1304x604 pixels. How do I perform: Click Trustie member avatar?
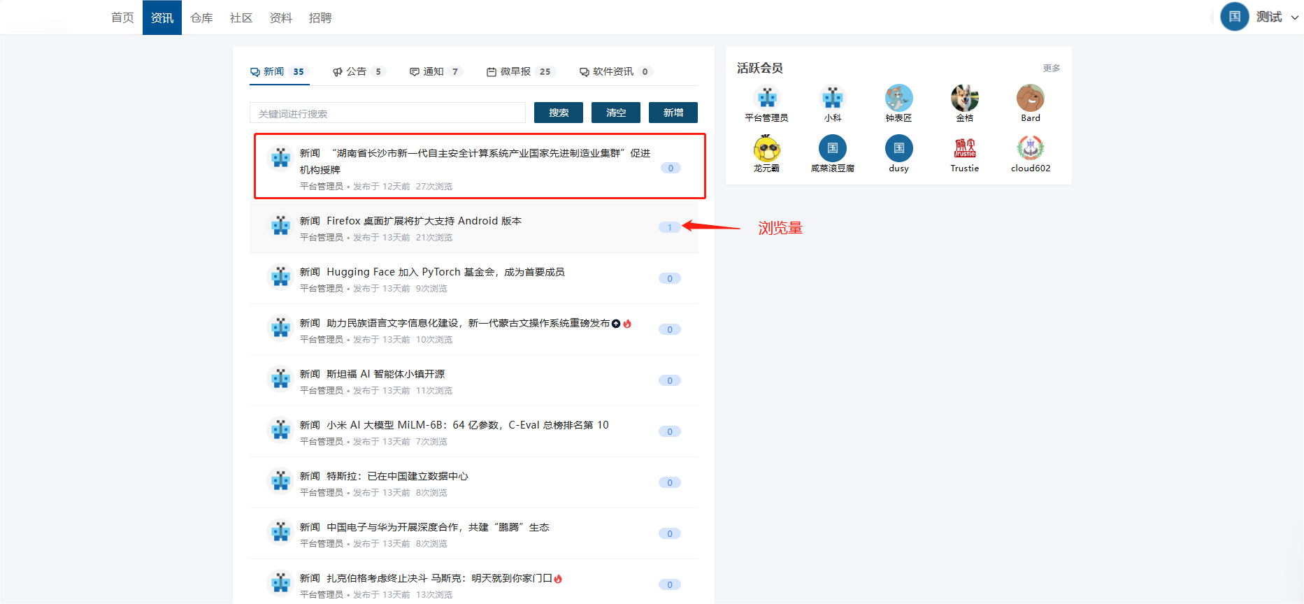pyautogui.click(x=964, y=149)
